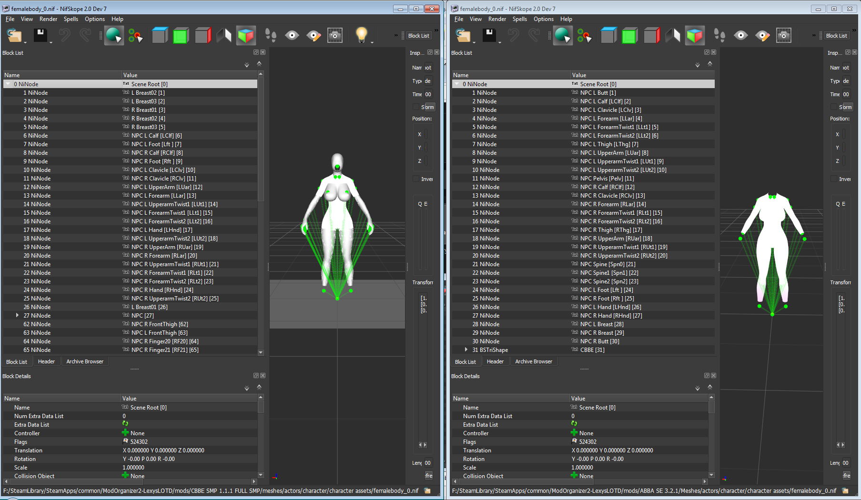Take a screenshot using left window camera icon

(x=335, y=36)
